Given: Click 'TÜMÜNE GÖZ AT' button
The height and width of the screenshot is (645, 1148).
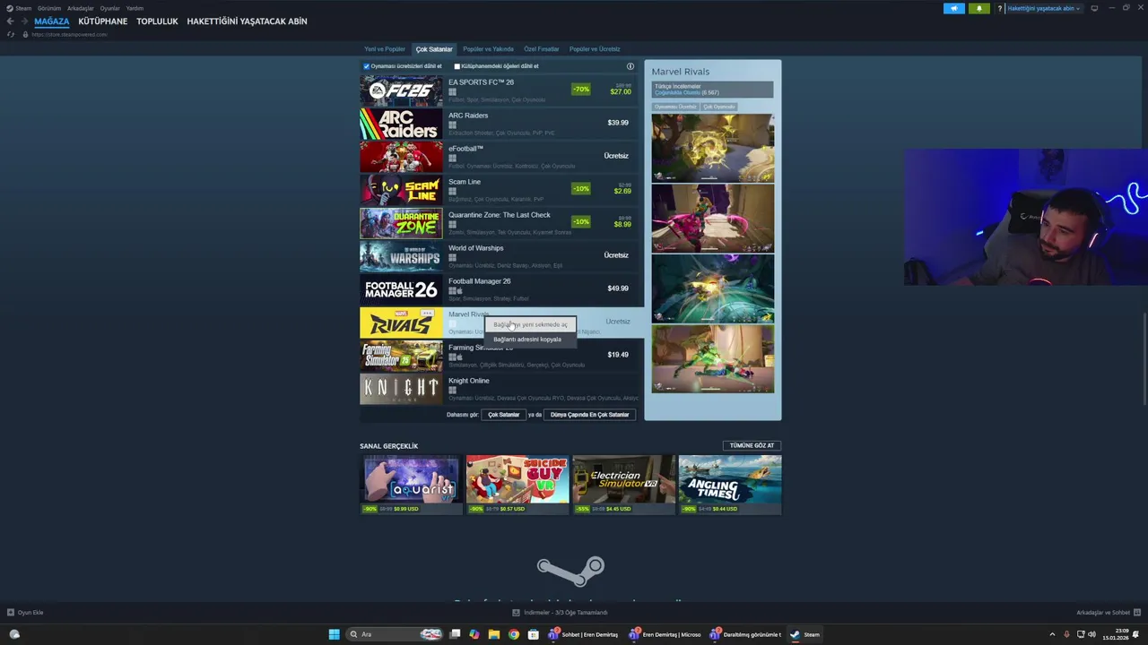Looking at the screenshot, I should [752, 445].
